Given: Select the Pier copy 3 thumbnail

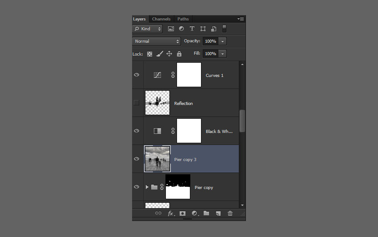Looking at the screenshot, I should click(157, 159).
